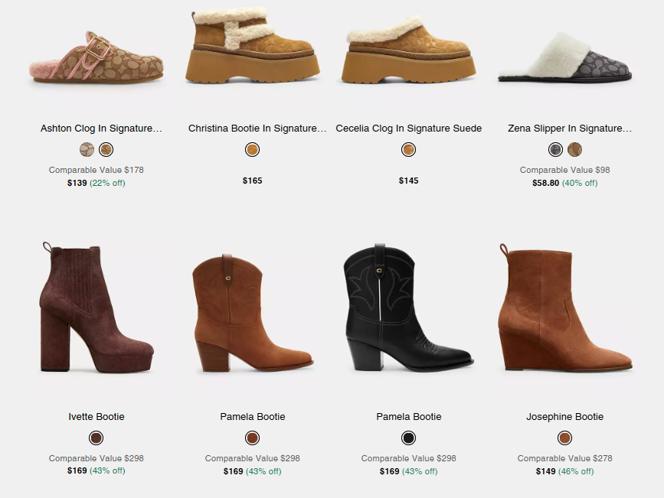Screen dimensions: 664x498
Task: Pick the brown swatch for Zena Slipper
Action: tap(575, 149)
